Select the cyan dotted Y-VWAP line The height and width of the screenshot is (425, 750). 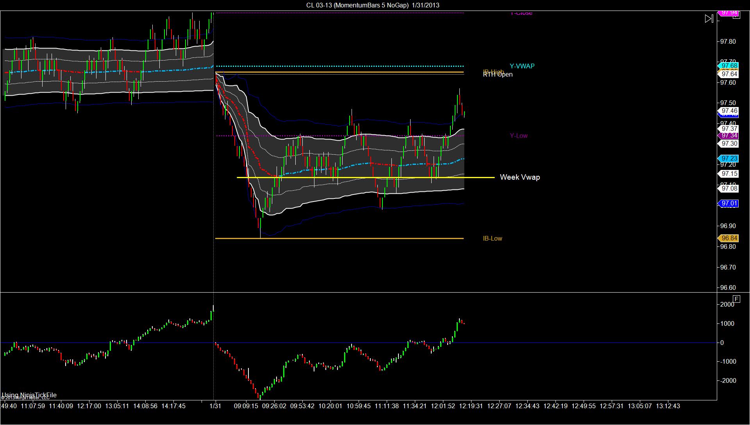pyautogui.click(x=340, y=66)
